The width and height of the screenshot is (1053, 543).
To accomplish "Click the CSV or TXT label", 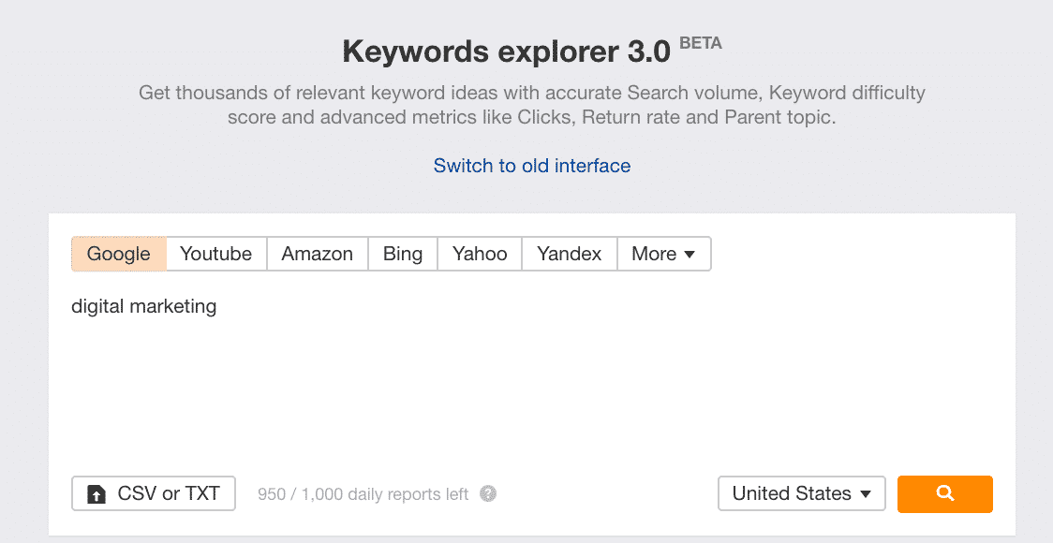I will (x=169, y=493).
